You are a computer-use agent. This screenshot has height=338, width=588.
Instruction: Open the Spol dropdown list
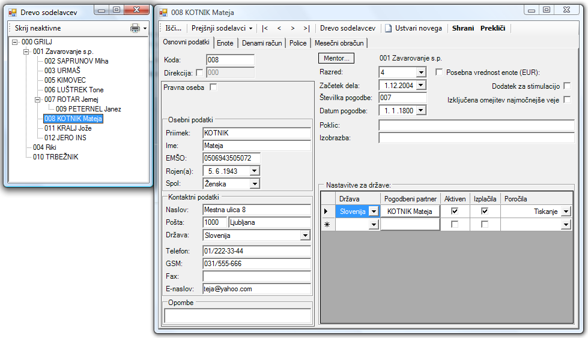[x=255, y=183]
